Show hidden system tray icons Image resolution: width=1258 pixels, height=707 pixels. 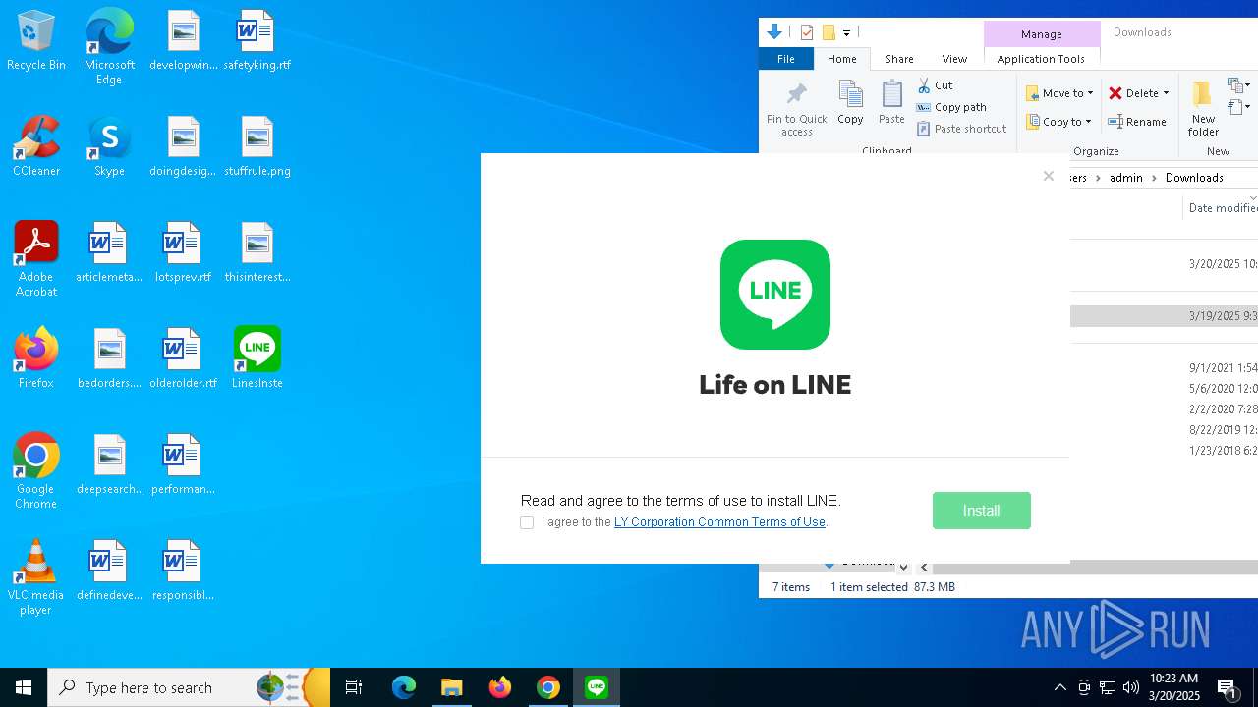tap(1060, 687)
